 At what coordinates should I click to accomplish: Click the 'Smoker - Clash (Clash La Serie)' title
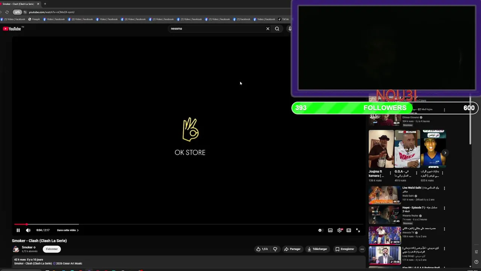39,241
